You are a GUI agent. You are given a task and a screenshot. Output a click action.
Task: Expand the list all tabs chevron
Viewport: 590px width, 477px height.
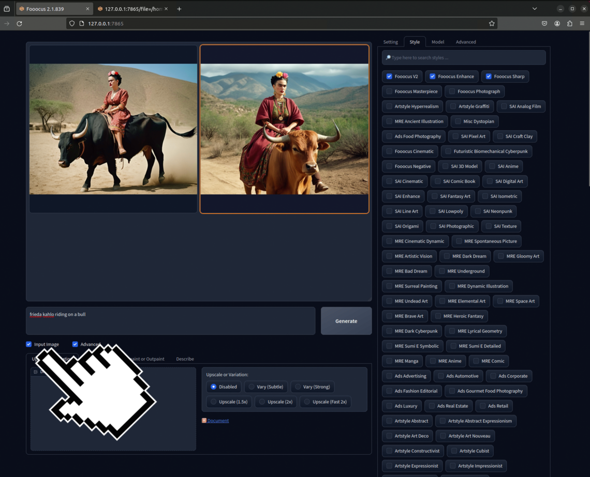(535, 9)
